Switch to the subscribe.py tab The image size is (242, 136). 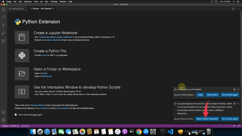pyautogui.click(x=18, y=8)
